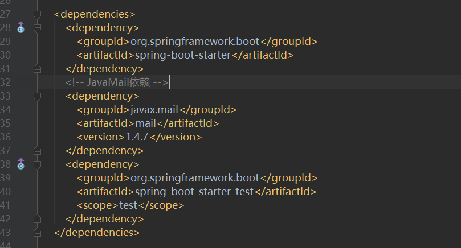Collapse the javax.mail dependency fold on line 33

click(x=37, y=96)
